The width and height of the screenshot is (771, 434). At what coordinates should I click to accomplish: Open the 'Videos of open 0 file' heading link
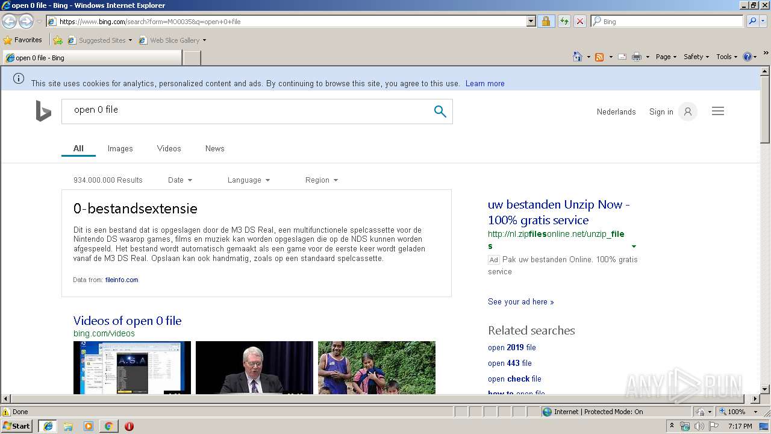coord(127,321)
